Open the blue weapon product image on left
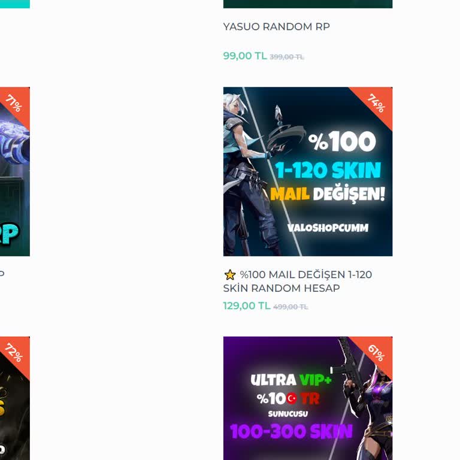The width and height of the screenshot is (460, 460). click(14, 172)
